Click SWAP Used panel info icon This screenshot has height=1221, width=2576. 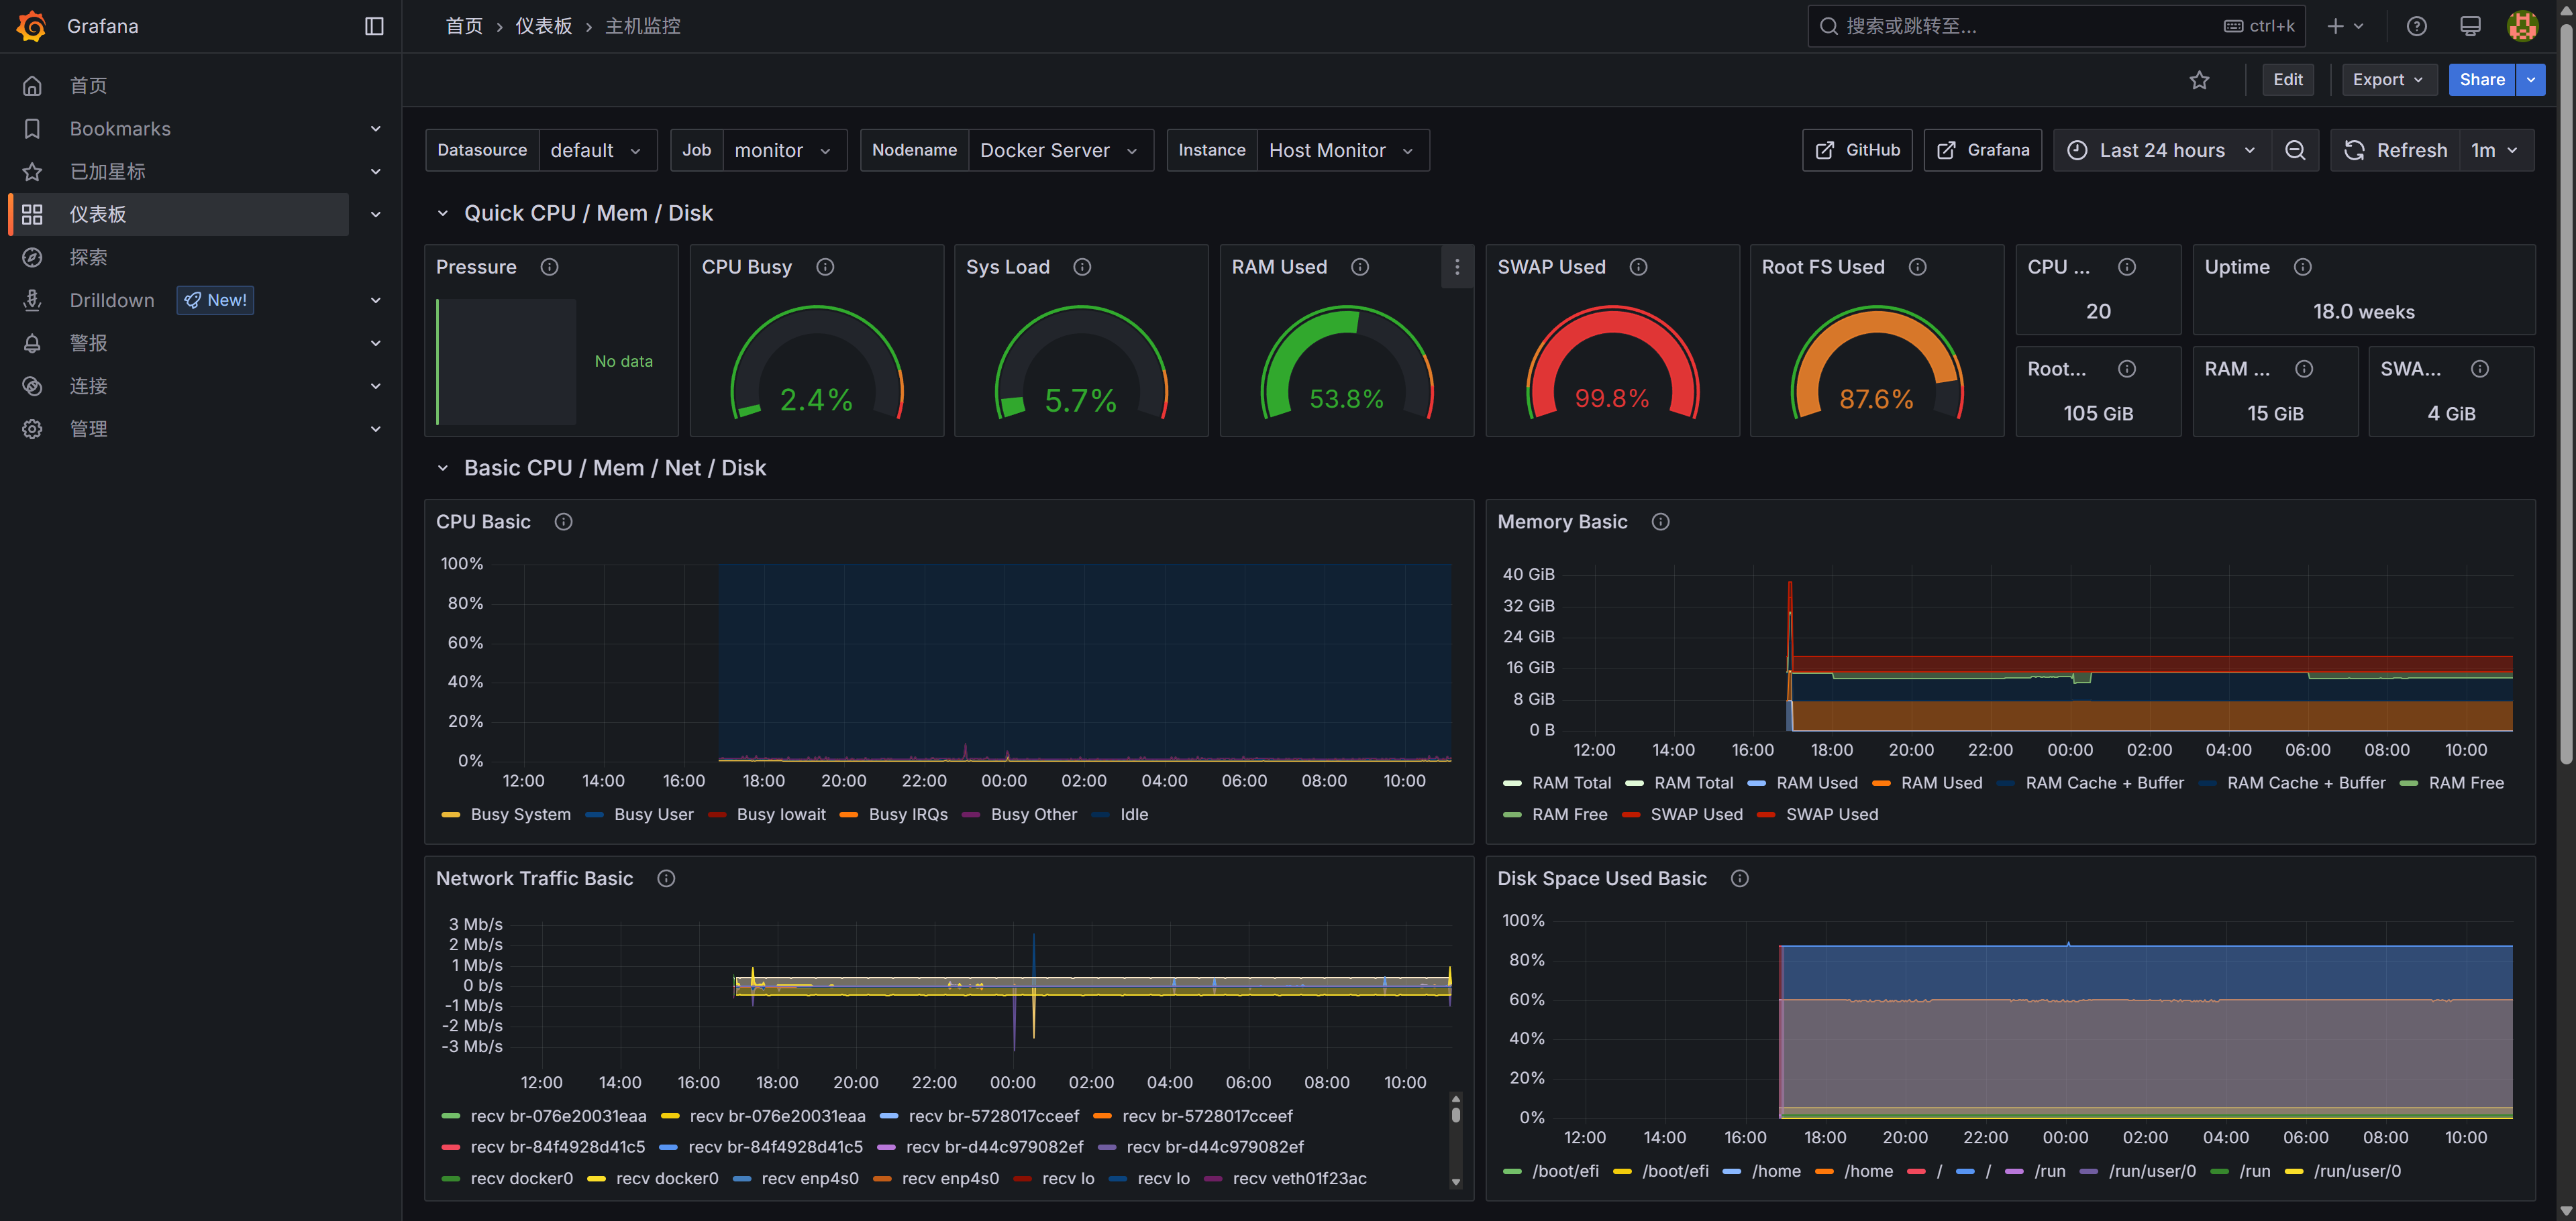(1638, 267)
